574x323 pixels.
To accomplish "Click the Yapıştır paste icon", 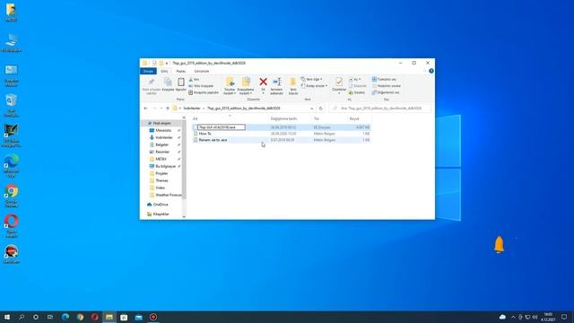I will click(x=181, y=82).
